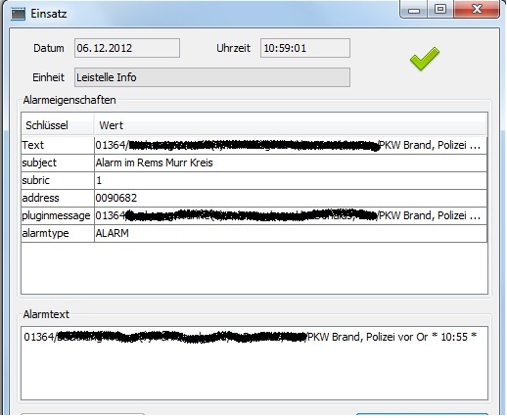The width and height of the screenshot is (507, 418).
Task: Click the green checkmark status icon
Action: (x=425, y=59)
